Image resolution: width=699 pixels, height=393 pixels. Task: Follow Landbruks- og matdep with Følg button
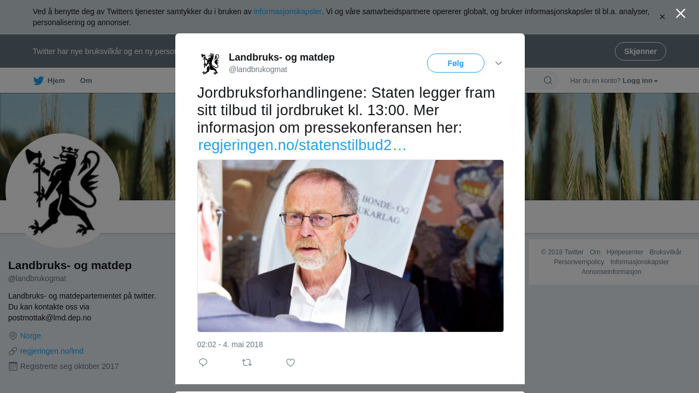tap(455, 63)
